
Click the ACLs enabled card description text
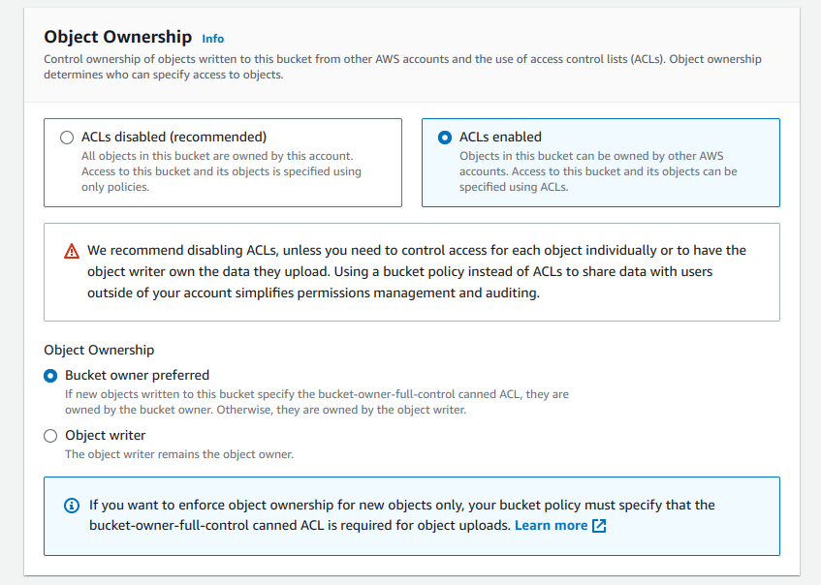pyautogui.click(x=598, y=171)
